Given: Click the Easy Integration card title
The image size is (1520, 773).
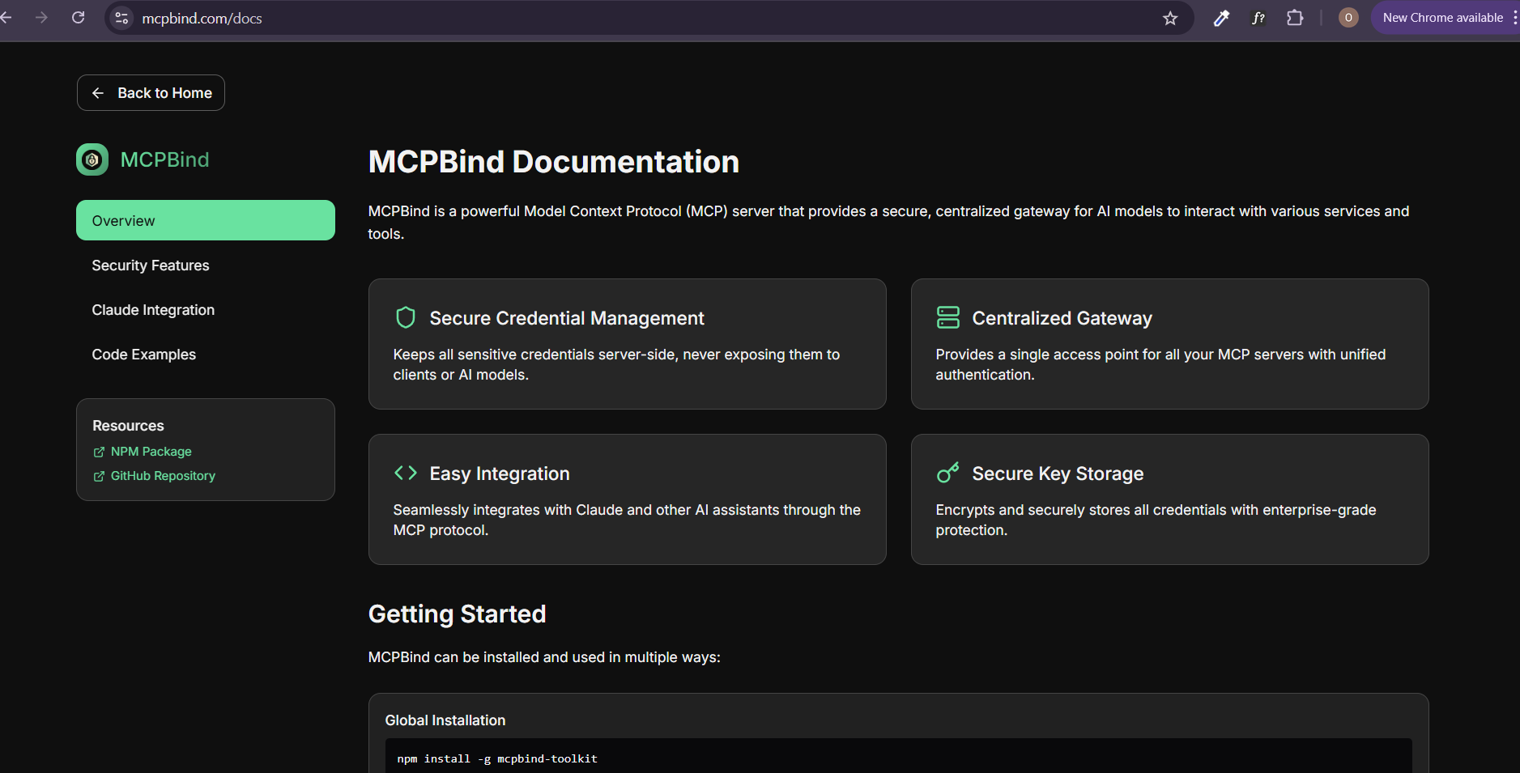Looking at the screenshot, I should pyautogui.click(x=500, y=474).
